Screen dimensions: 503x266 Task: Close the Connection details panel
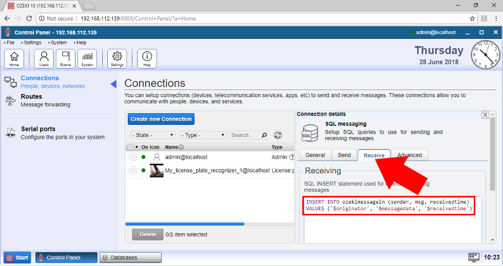pos(485,115)
